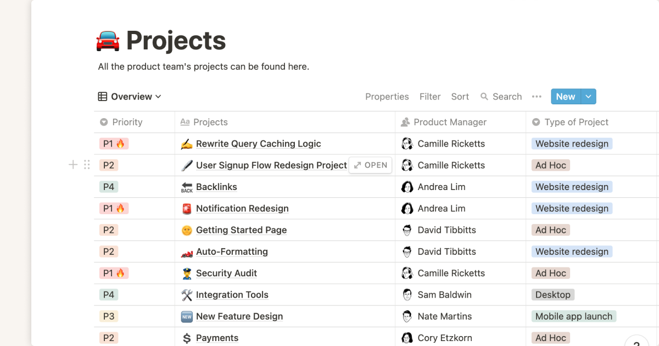Click the table icon next to Overview
This screenshot has height=346, width=659.
(x=103, y=97)
